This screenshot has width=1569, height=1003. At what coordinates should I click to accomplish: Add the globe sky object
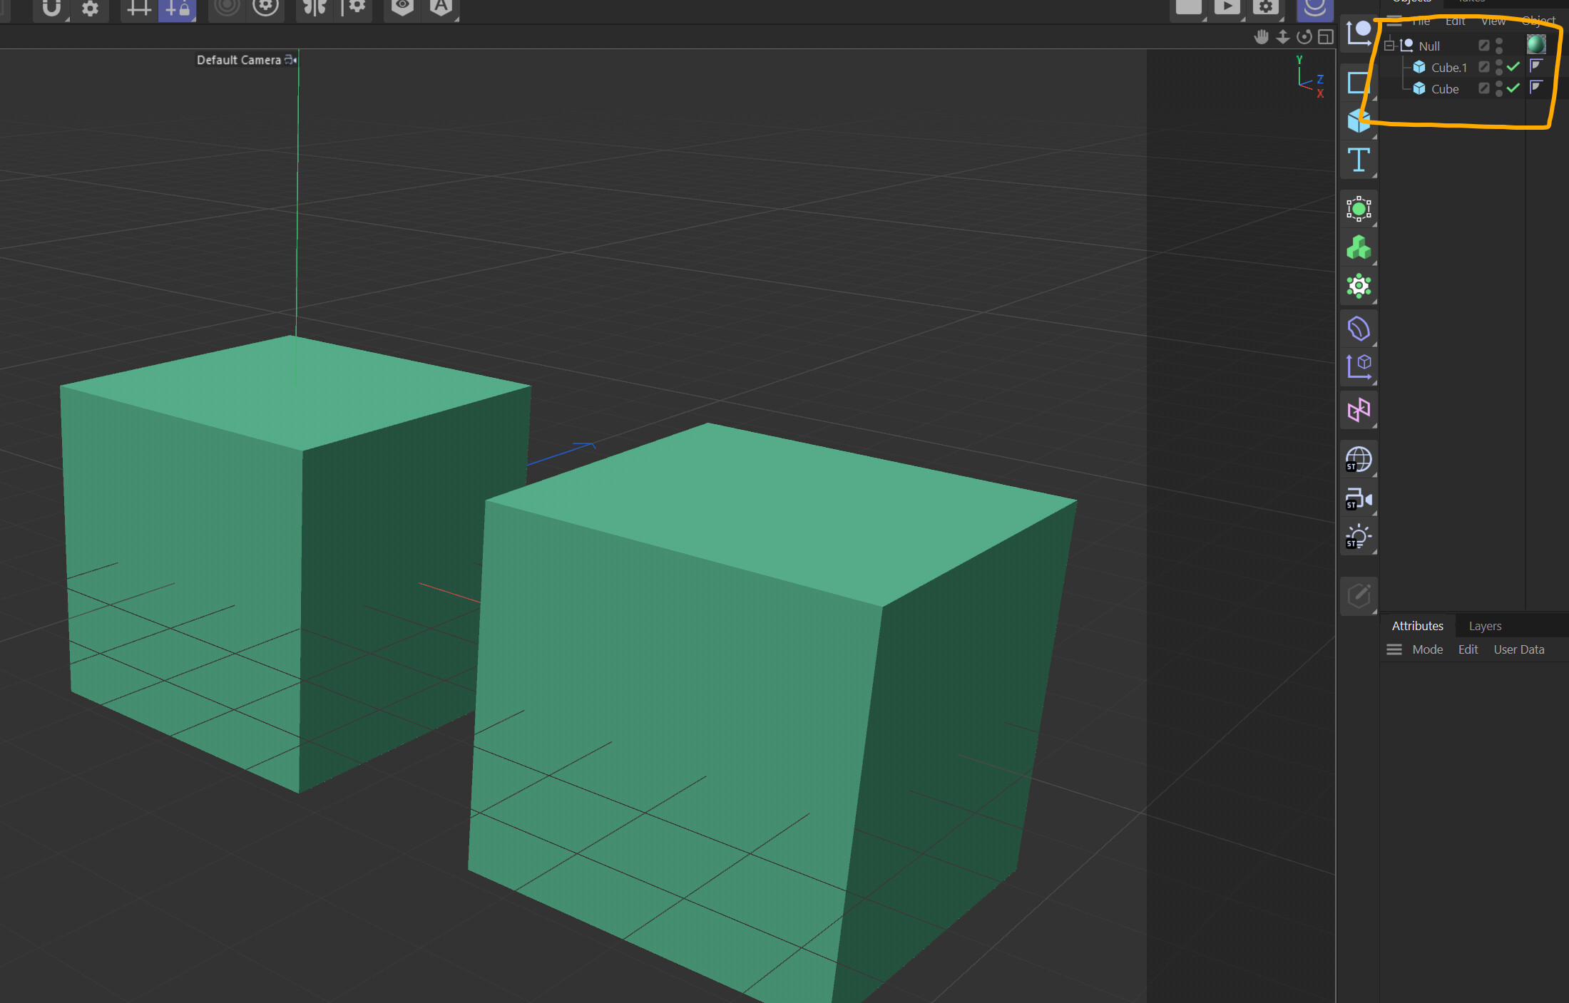[1359, 460]
